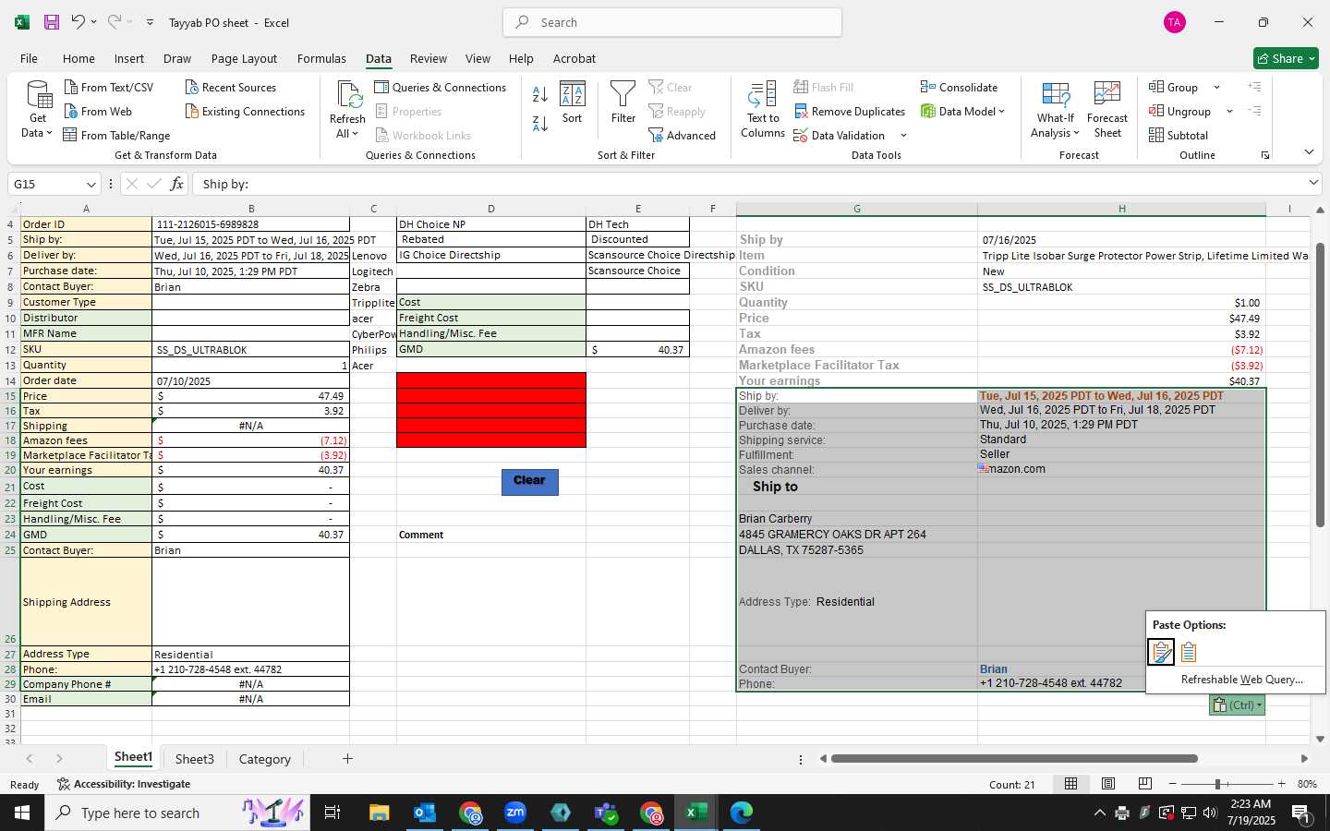Open the Category worksheet tab

265,759
